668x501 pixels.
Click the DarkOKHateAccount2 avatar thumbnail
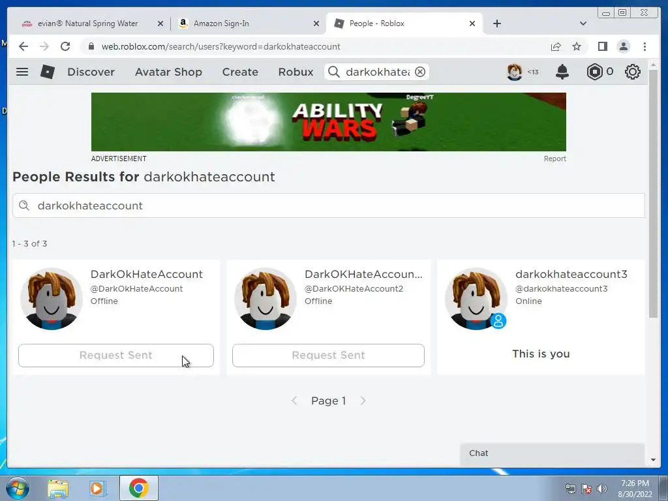click(x=266, y=299)
